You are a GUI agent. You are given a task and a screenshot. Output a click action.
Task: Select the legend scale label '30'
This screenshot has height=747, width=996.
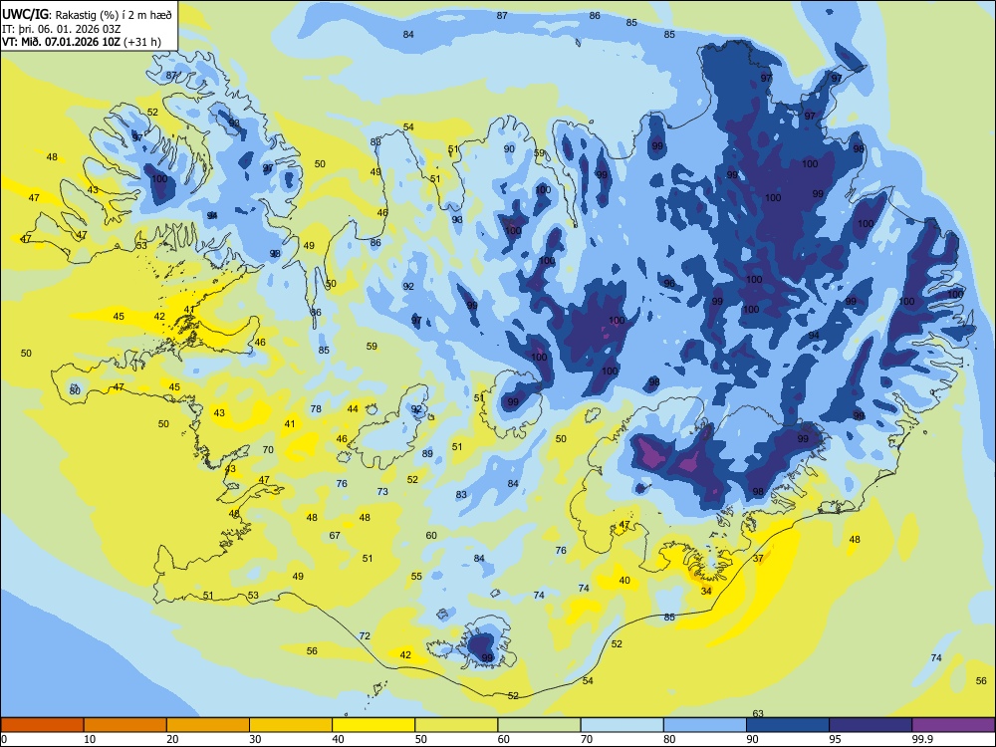(255, 739)
